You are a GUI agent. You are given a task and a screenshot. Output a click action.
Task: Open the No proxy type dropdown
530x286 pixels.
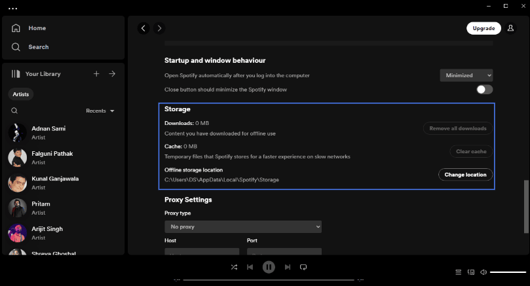coord(243,226)
